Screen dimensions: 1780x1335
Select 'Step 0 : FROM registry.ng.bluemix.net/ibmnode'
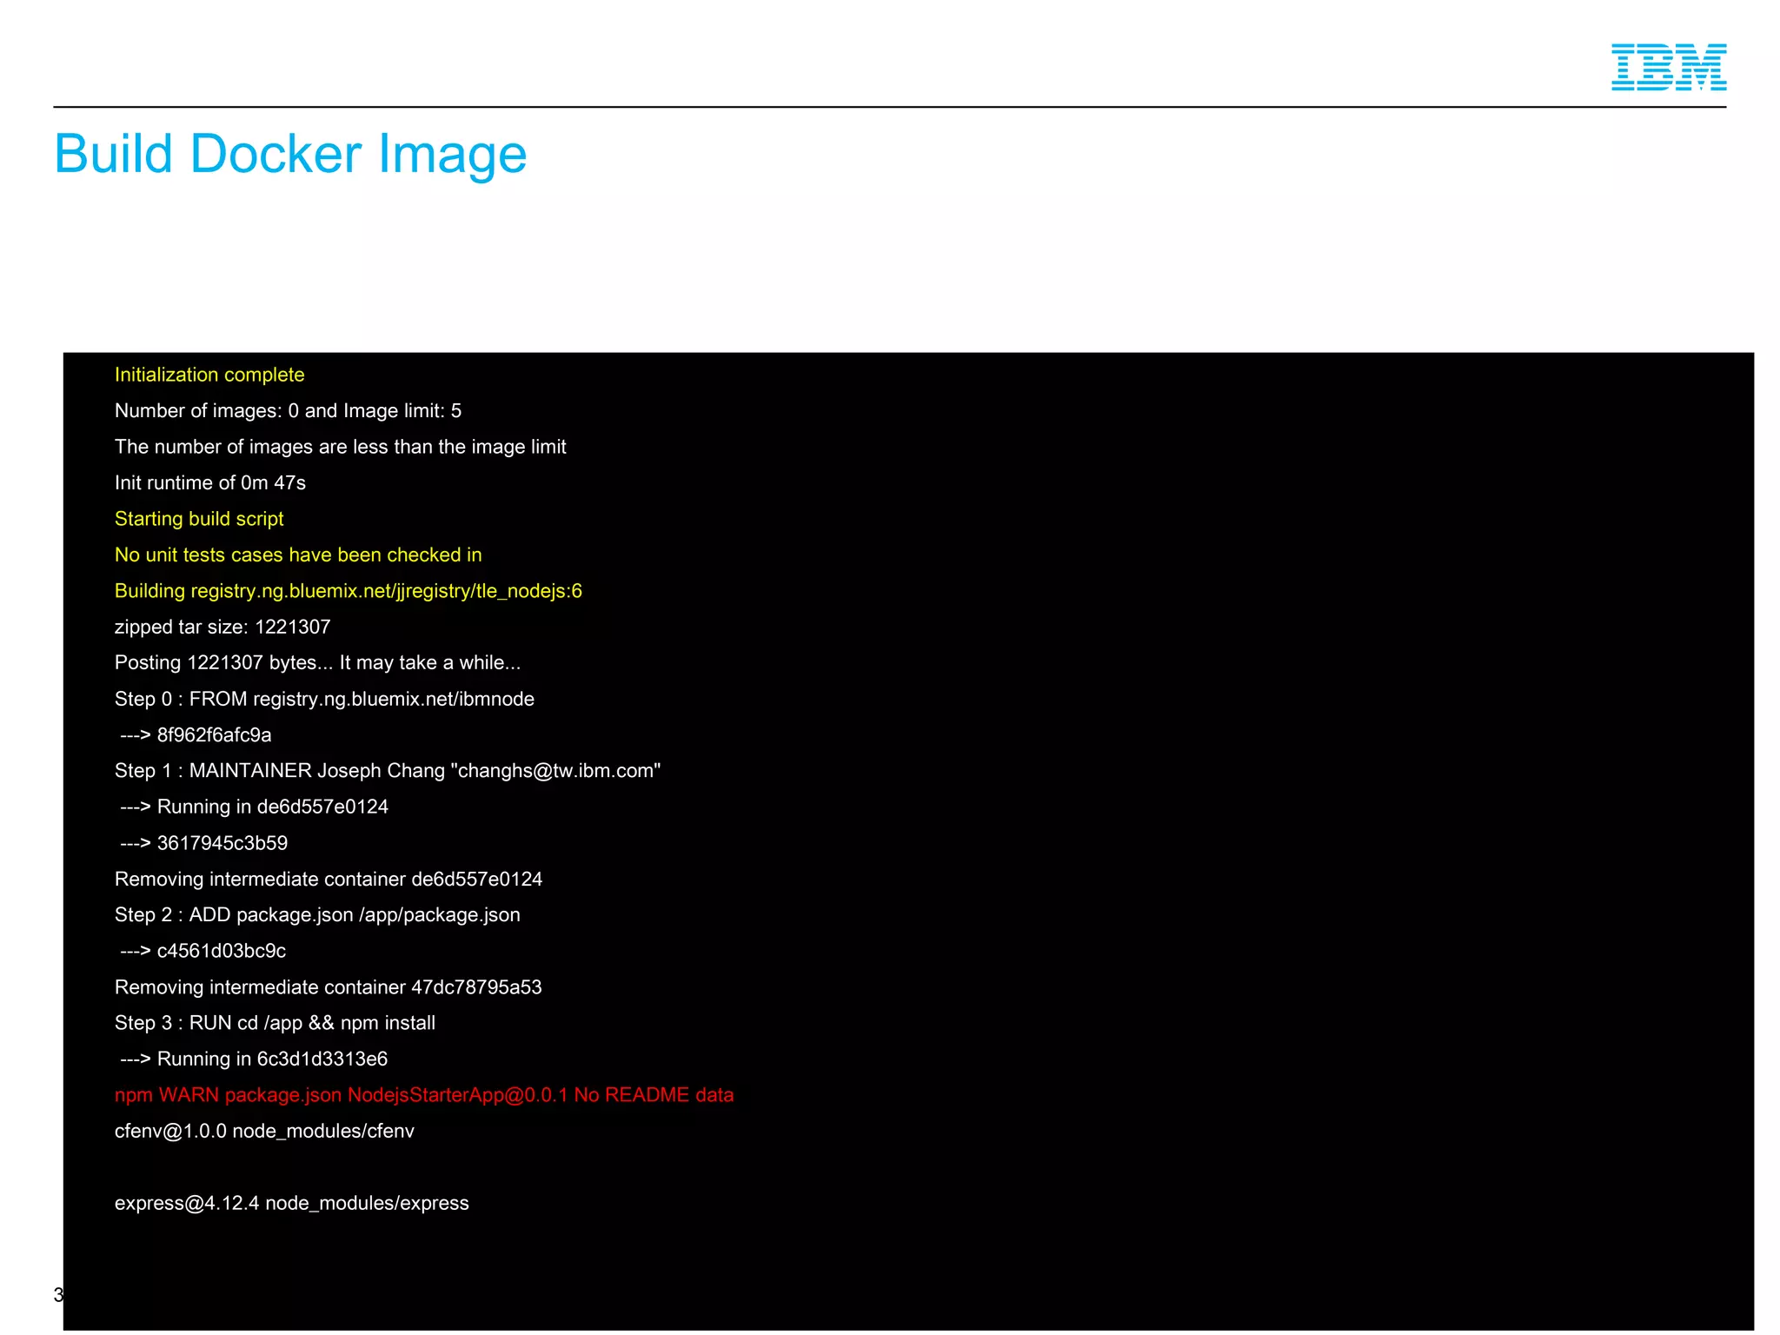click(324, 699)
